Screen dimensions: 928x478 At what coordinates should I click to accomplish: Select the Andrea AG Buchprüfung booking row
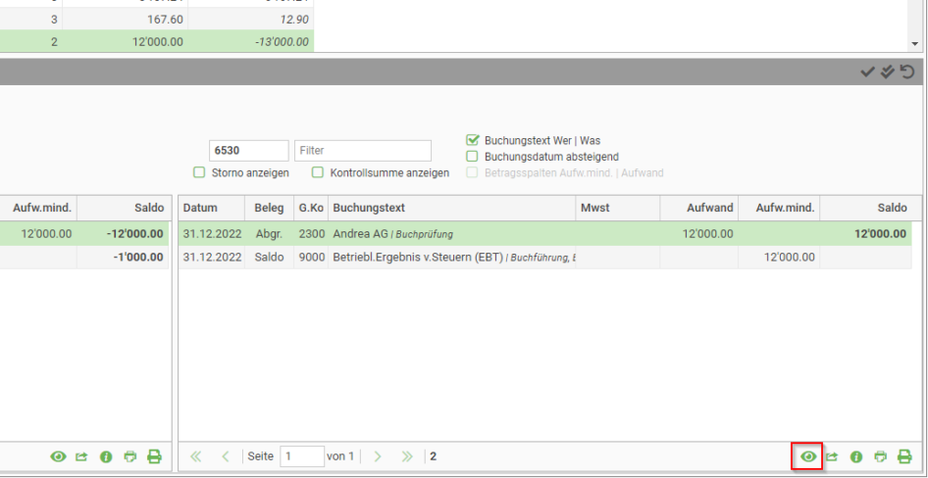coord(544,234)
